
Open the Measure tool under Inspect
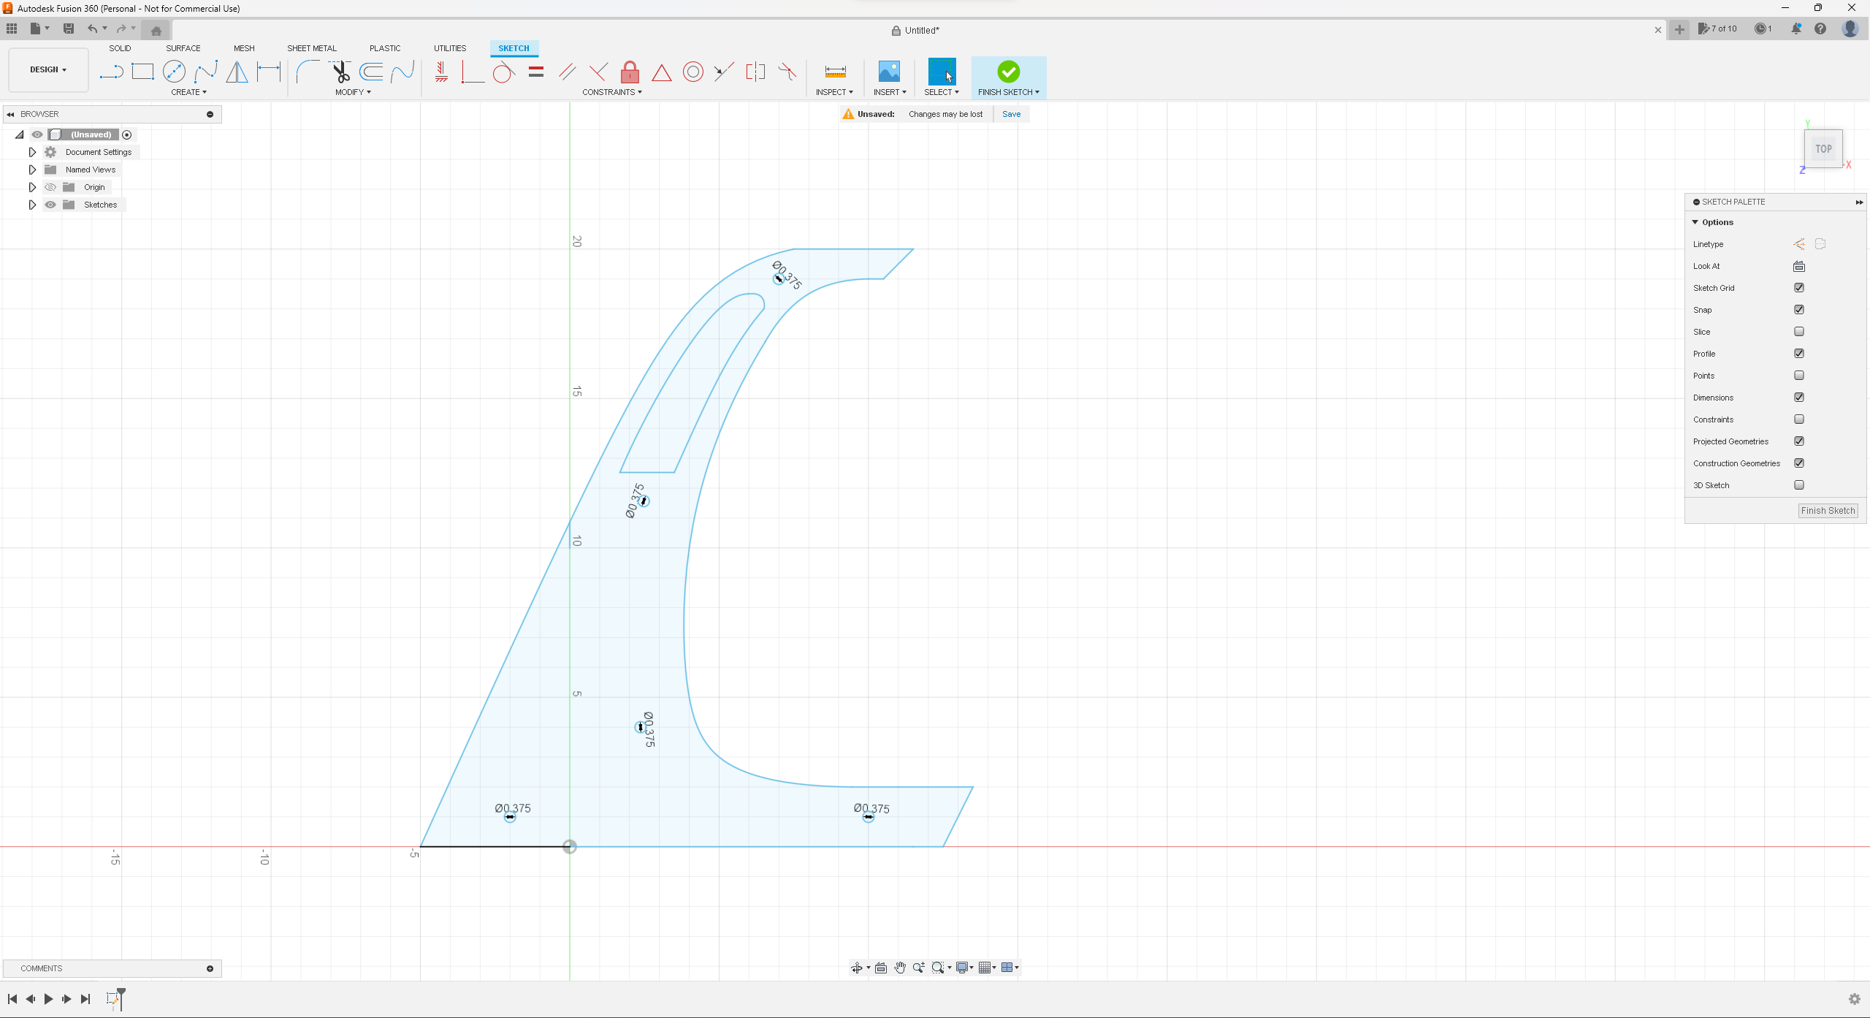point(835,72)
